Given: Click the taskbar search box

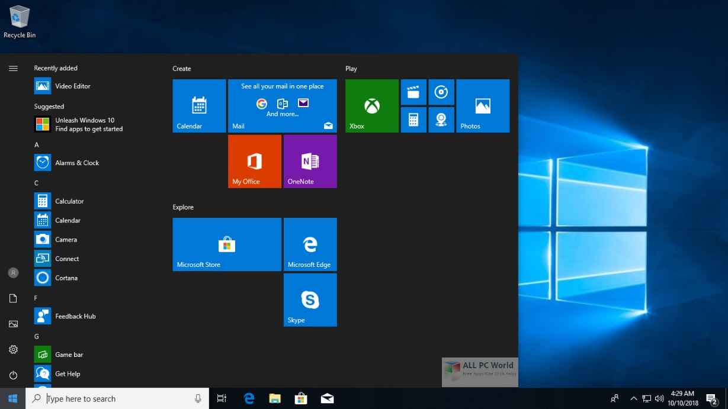Looking at the screenshot, I should (x=117, y=399).
